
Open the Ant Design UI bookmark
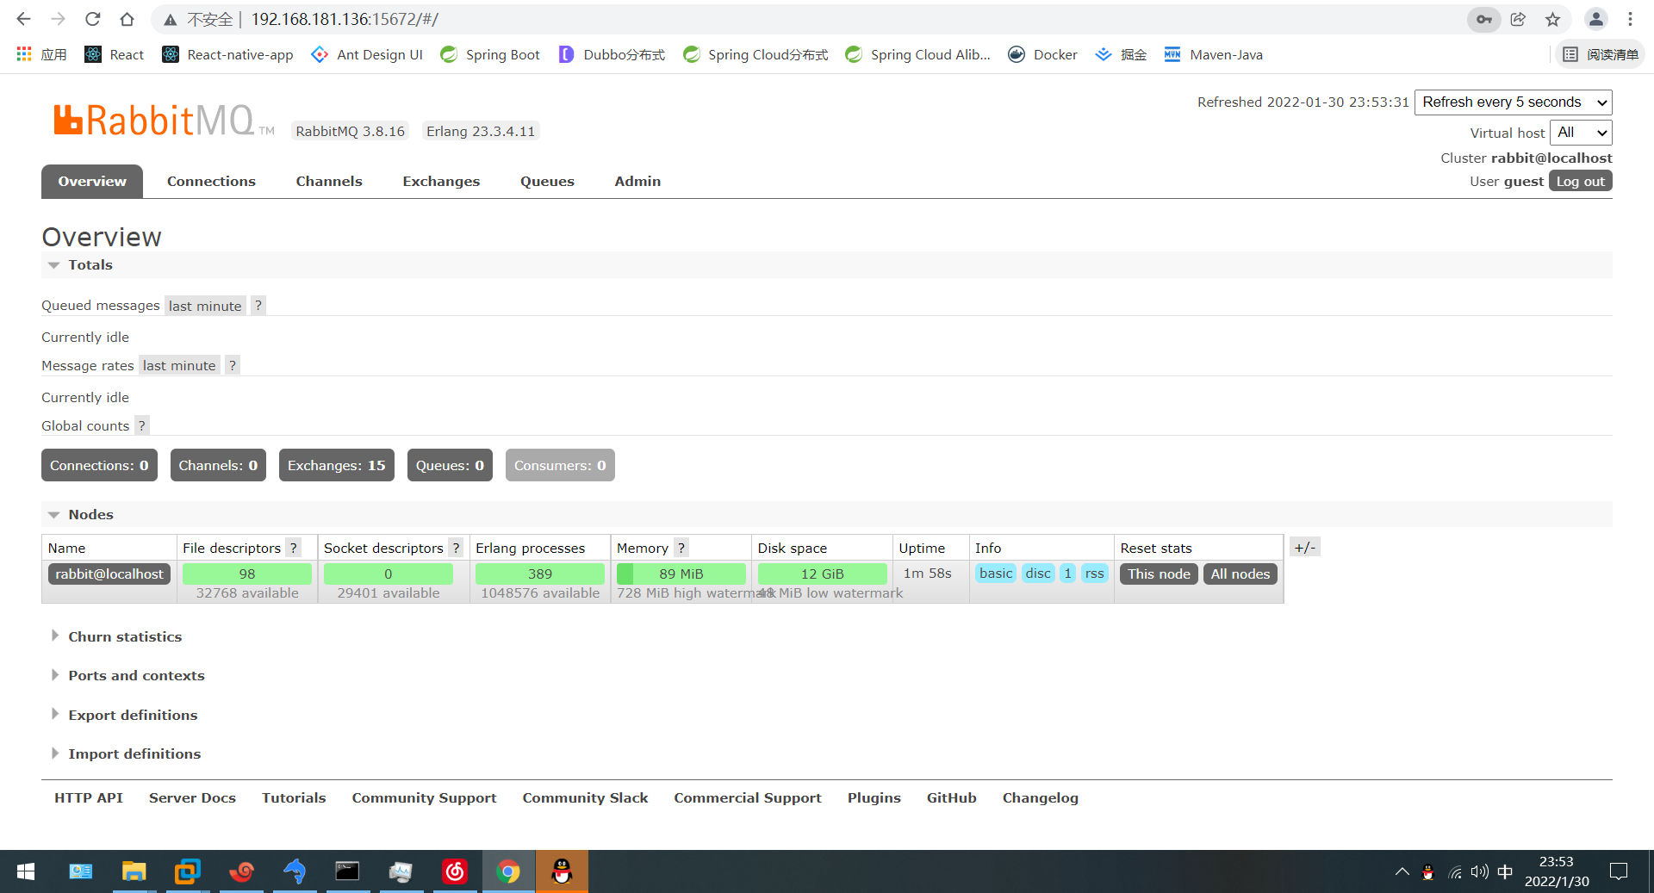(x=367, y=54)
